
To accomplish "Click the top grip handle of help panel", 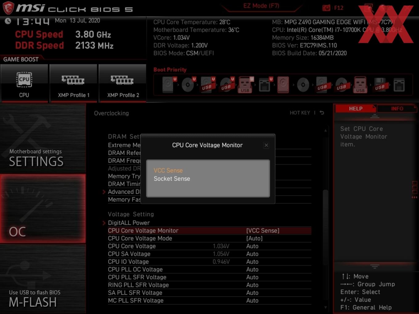I will 375,116.
